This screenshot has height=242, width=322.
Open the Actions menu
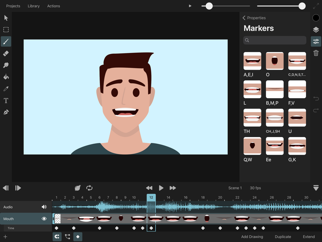tap(53, 6)
